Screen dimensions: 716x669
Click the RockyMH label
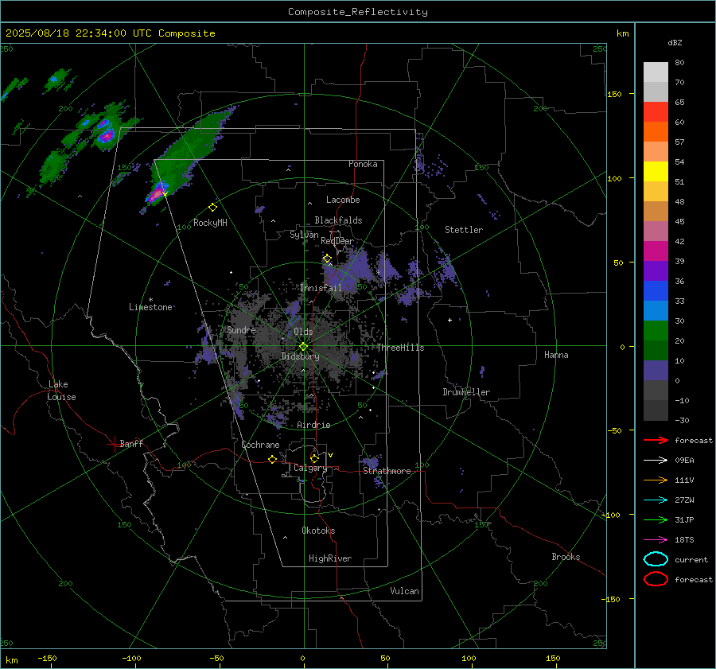click(210, 223)
